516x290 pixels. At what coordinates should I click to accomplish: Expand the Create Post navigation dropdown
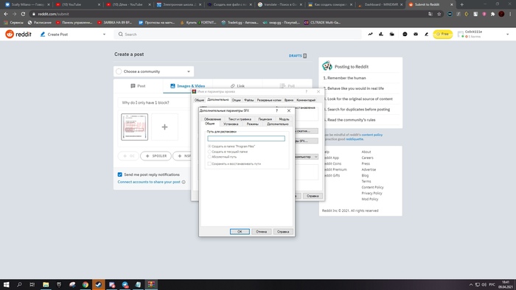click(105, 34)
